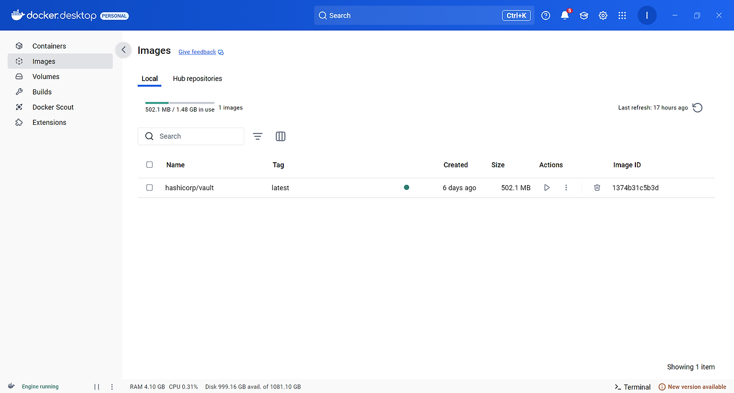This screenshot has width=734, height=393.
Task: Open the apps grid icon
Action: [622, 15]
